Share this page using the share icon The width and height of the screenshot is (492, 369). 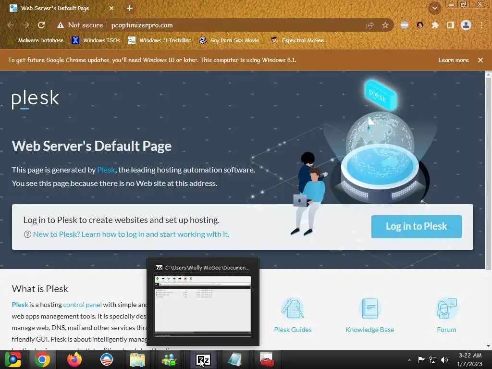(x=370, y=25)
